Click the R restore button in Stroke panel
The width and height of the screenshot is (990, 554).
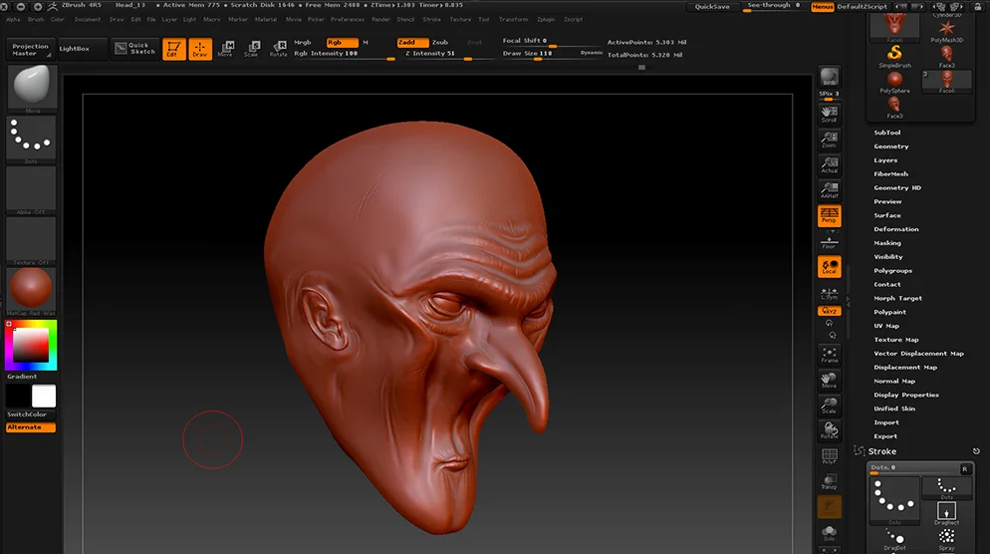pos(964,468)
